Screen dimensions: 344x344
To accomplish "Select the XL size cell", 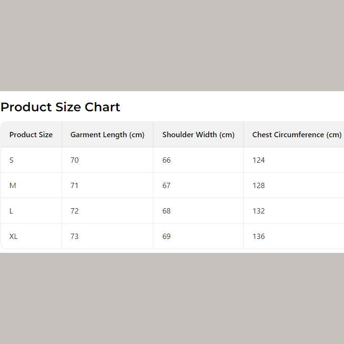I will pos(13,237).
